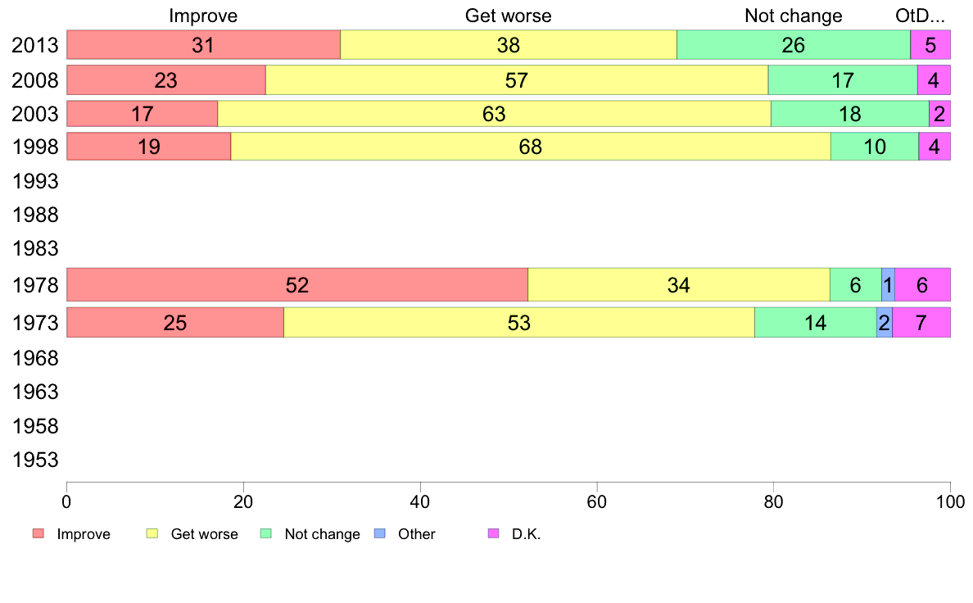This screenshot has height=603, width=973.
Task: Click the blue Other legend swatch
Action: (x=379, y=534)
